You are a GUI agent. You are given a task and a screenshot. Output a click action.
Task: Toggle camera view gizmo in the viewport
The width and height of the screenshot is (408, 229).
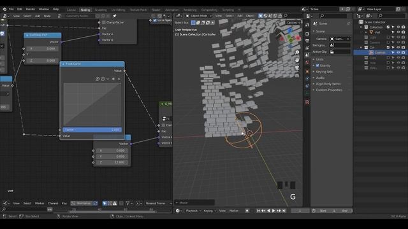(297, 67)
